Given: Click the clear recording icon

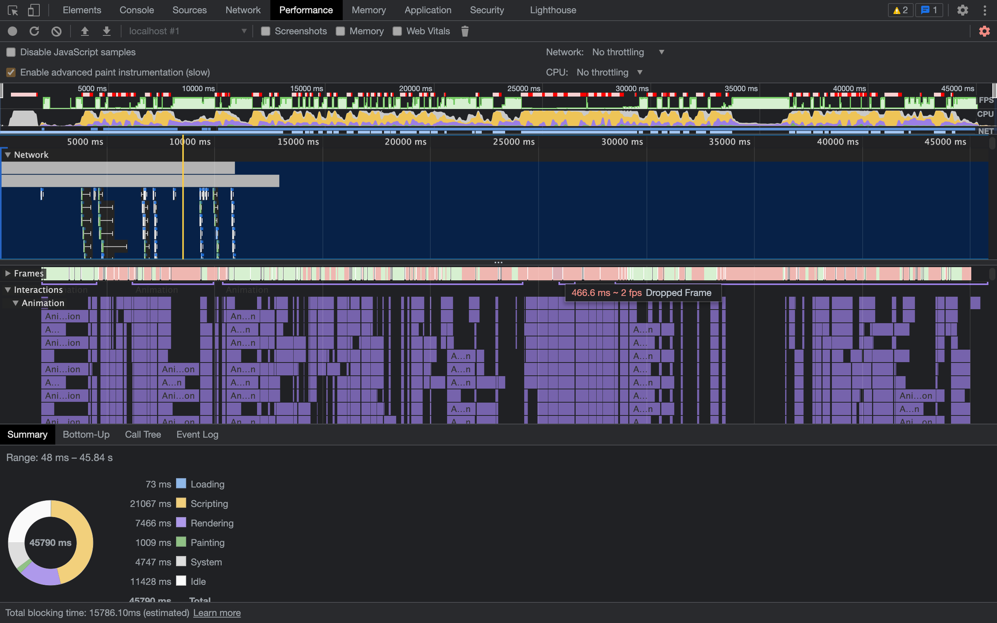Looking at the screenshot, I should pos(56,31).
